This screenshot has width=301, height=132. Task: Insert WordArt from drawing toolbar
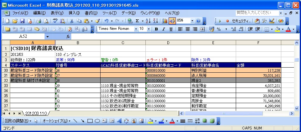coord(119,121)
